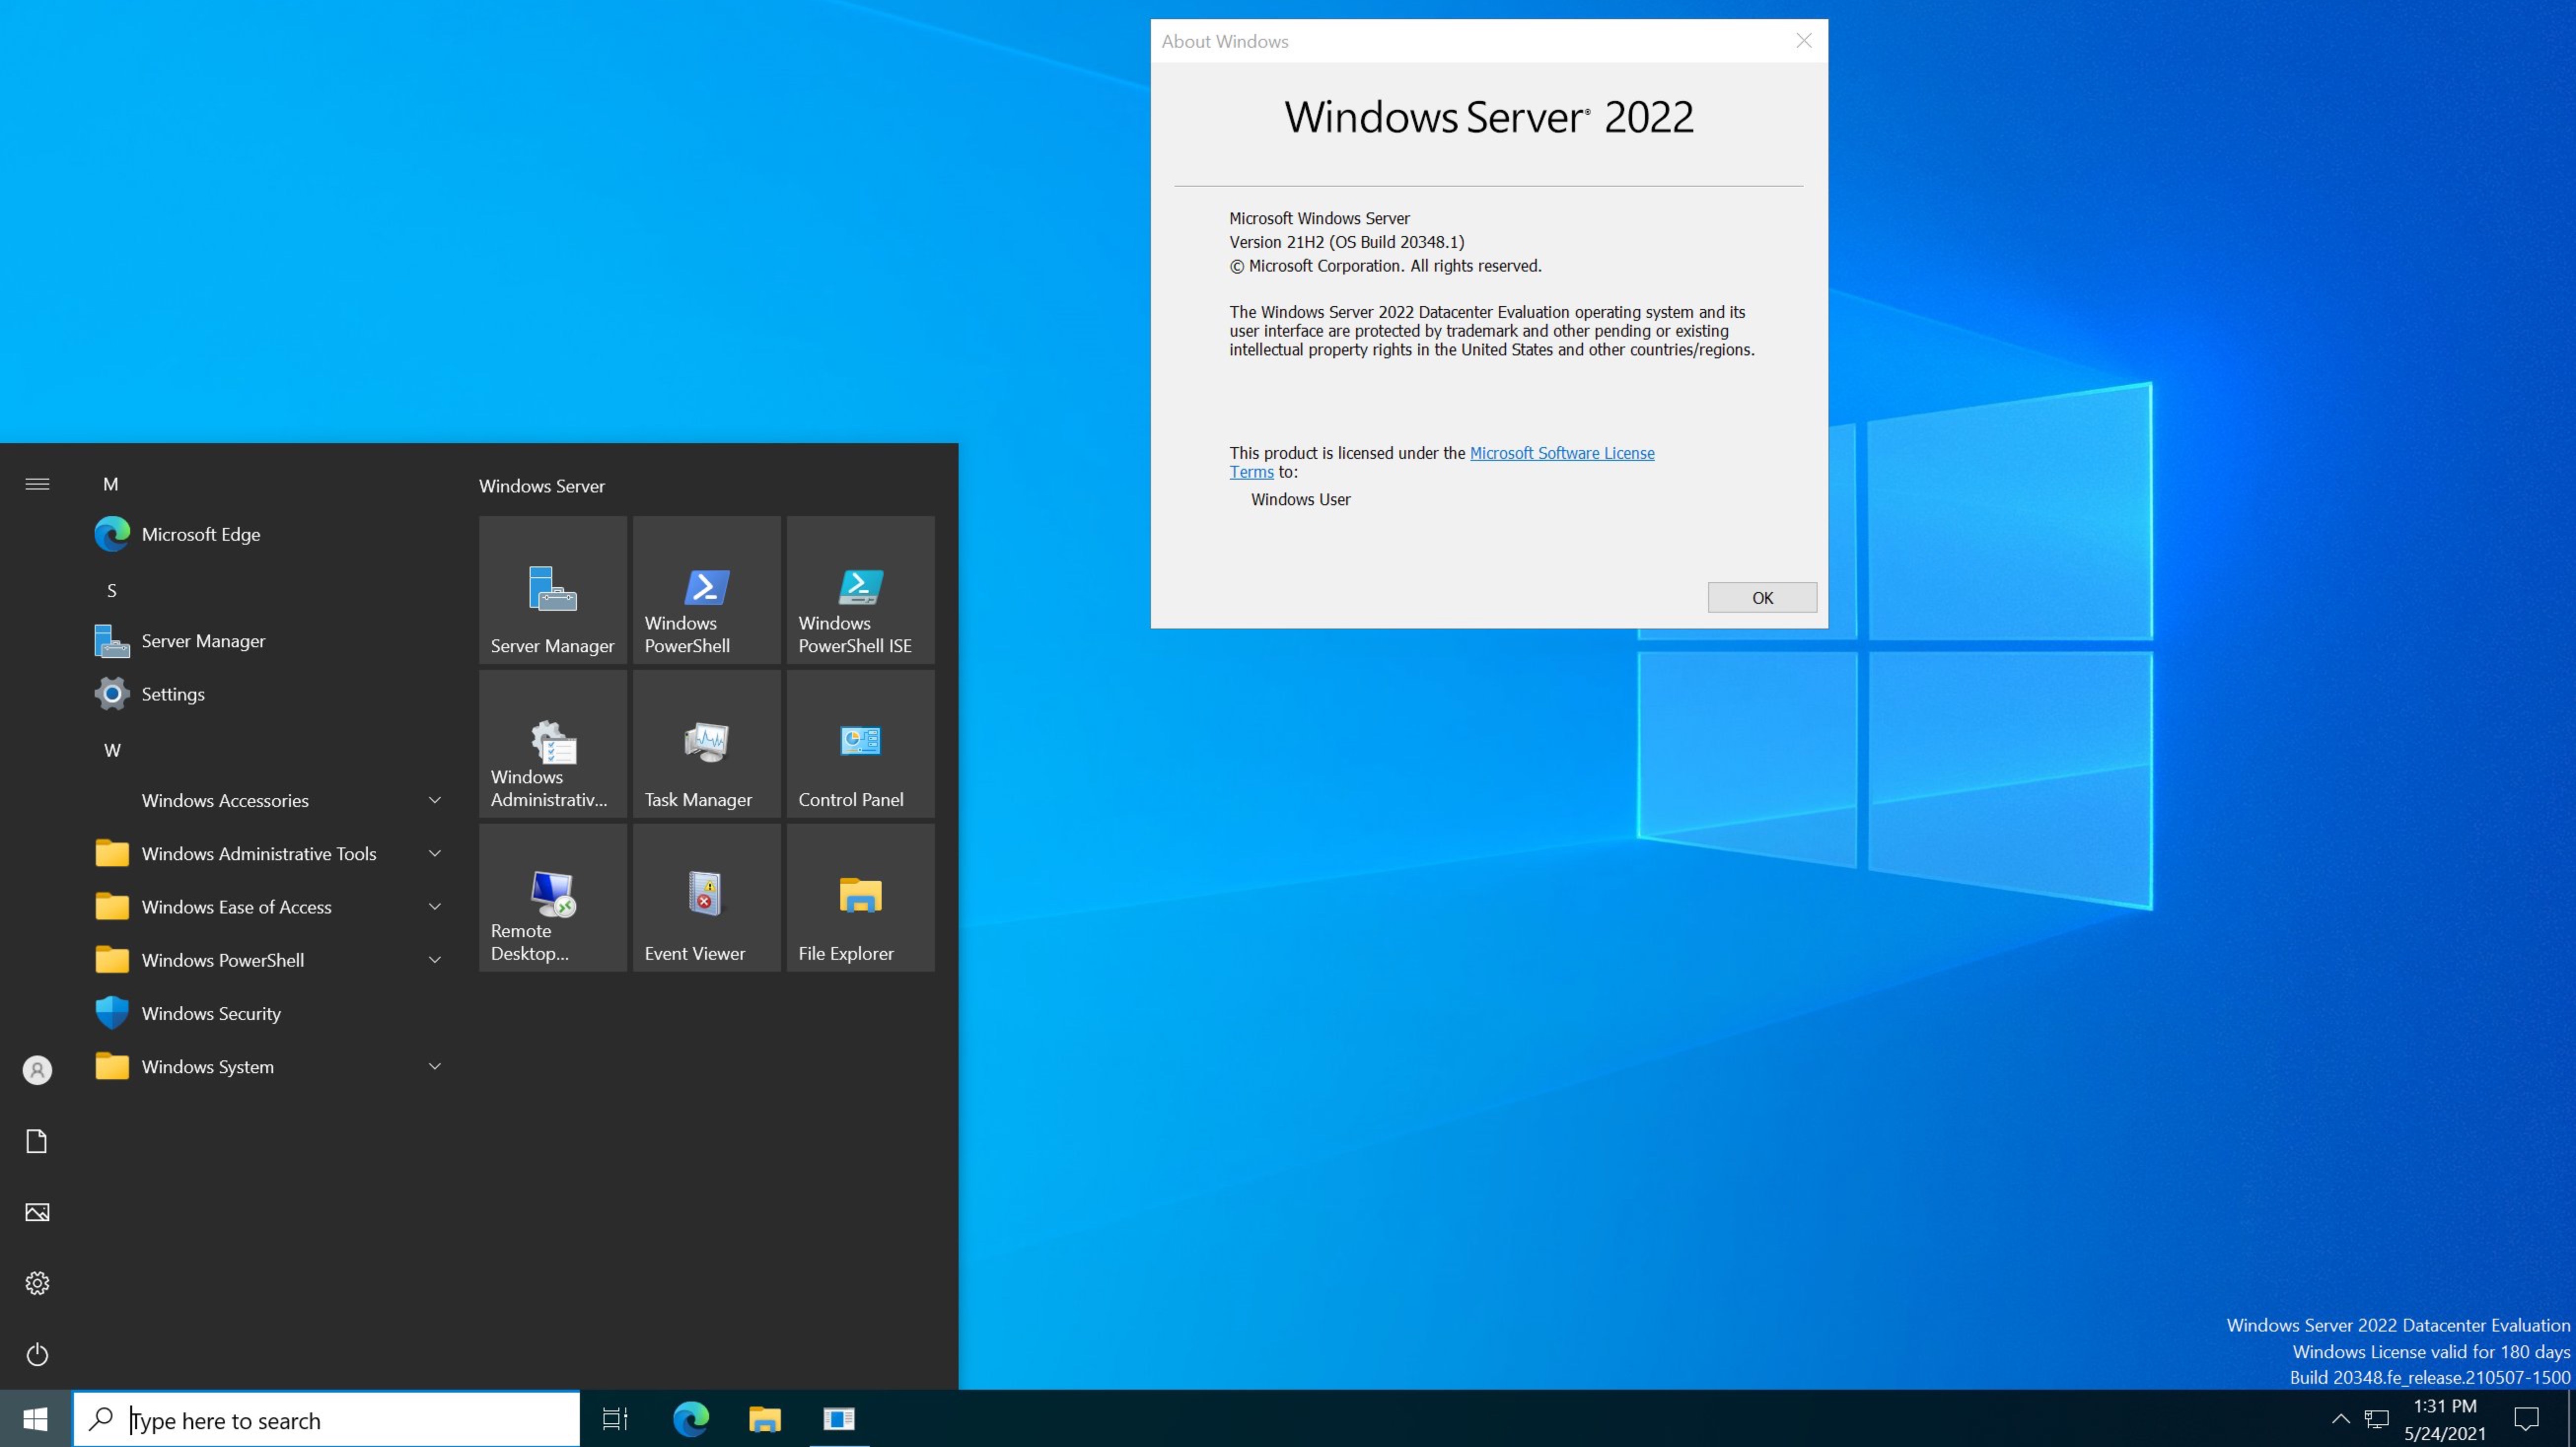Open the Microsoft Software License Terms link
The height and width of the screenshot is (1447, 2576).
[x=1561, y=453]
